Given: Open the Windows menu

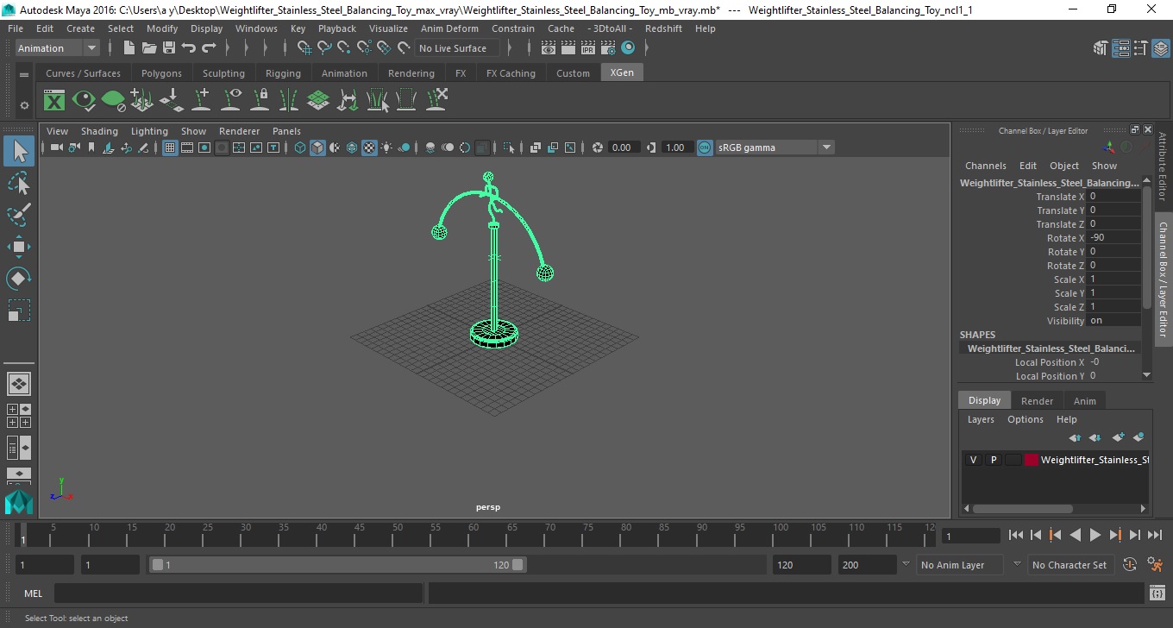Looking at the screenshot, I should coord(256,28).
